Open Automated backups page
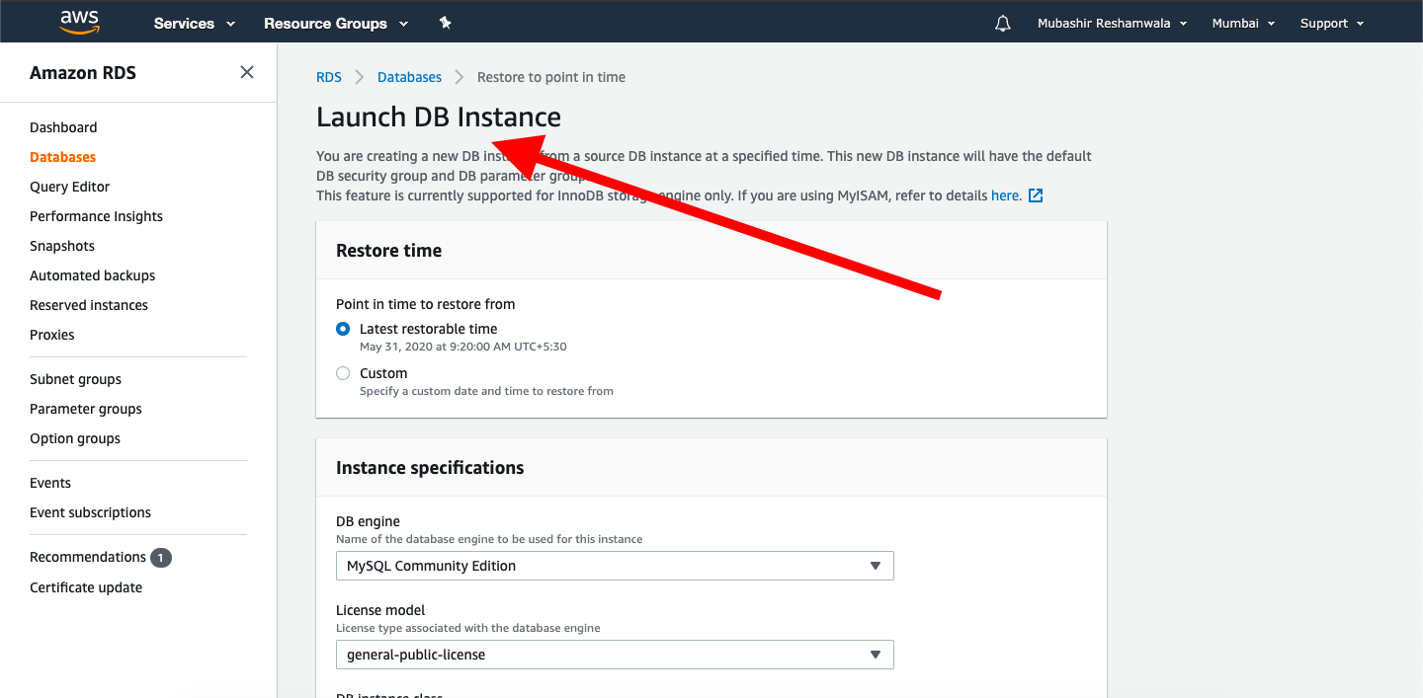Image resolution: width=1423 pixels, height=698 pixels. click(92, 275)
